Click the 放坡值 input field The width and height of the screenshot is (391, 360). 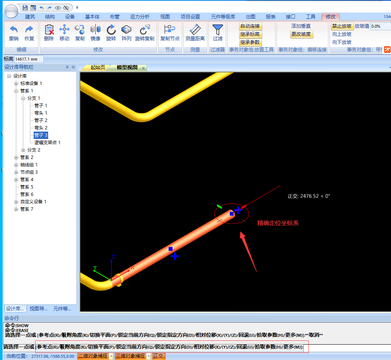381,26
